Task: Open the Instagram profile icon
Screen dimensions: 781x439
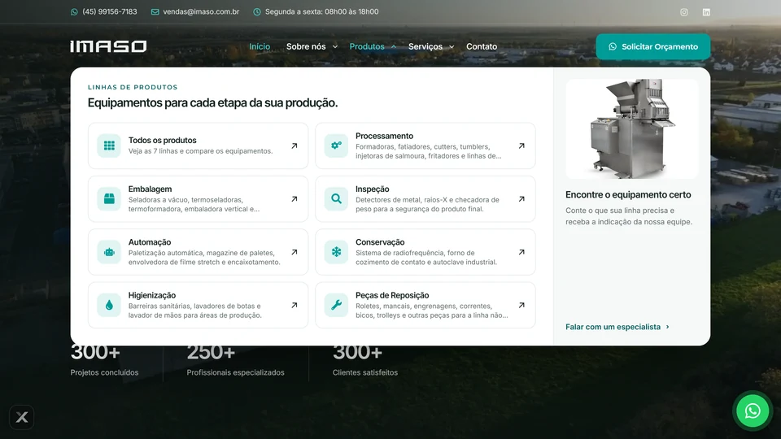Action: [684, 12]
